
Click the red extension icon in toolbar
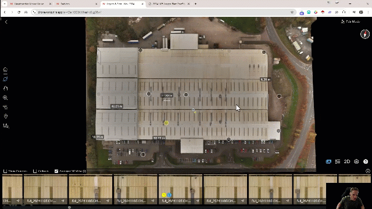[323, 12]
